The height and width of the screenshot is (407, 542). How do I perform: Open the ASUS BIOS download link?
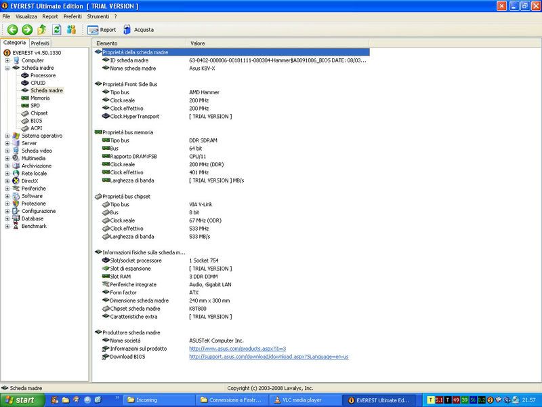pos(268,356)
